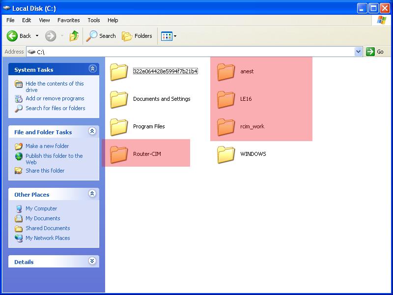The height and width of the screenshot is (295, 393).
Task: Click the green Back arrow icon
Action: point(12,36)
